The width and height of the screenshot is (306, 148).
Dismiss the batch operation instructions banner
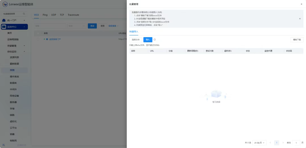tap(300, 19)
